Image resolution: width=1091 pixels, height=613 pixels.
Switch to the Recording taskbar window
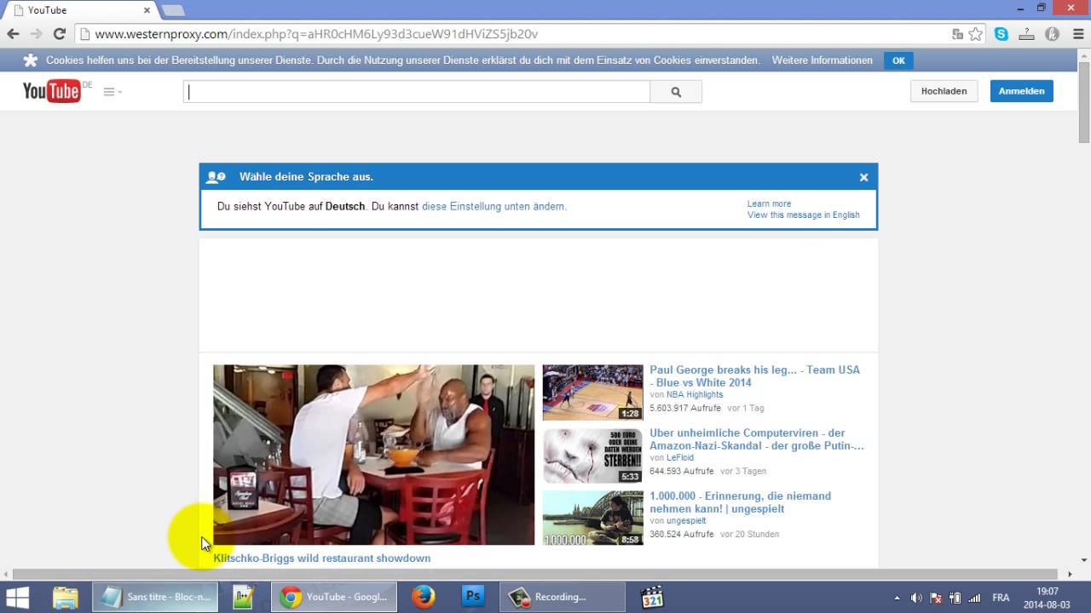click(x=563, y=597)
